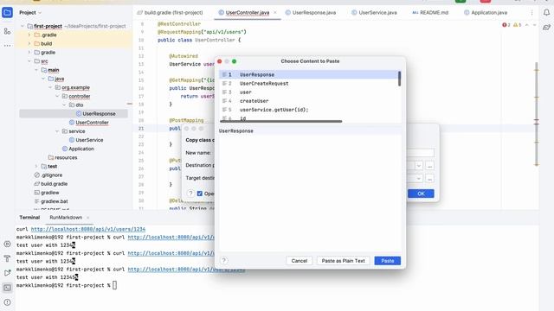The height and width of the screenshot is (311, 554).
Task: Select build.gradle in project tree
Action: 50,184
